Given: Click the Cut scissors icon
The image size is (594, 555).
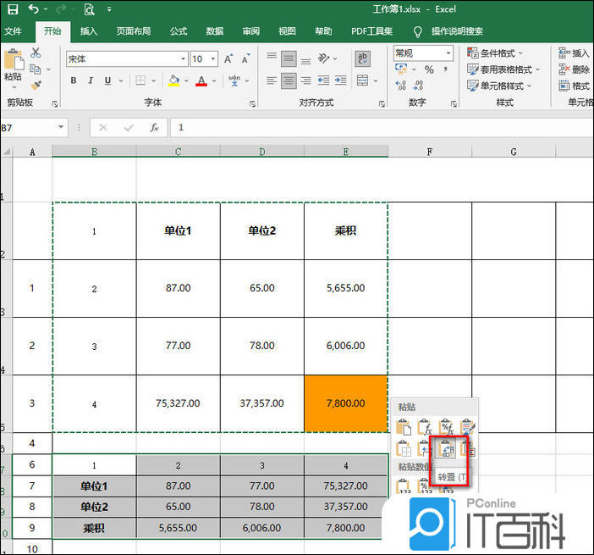Looking at the screenshot, I should (x=36, y=53).
